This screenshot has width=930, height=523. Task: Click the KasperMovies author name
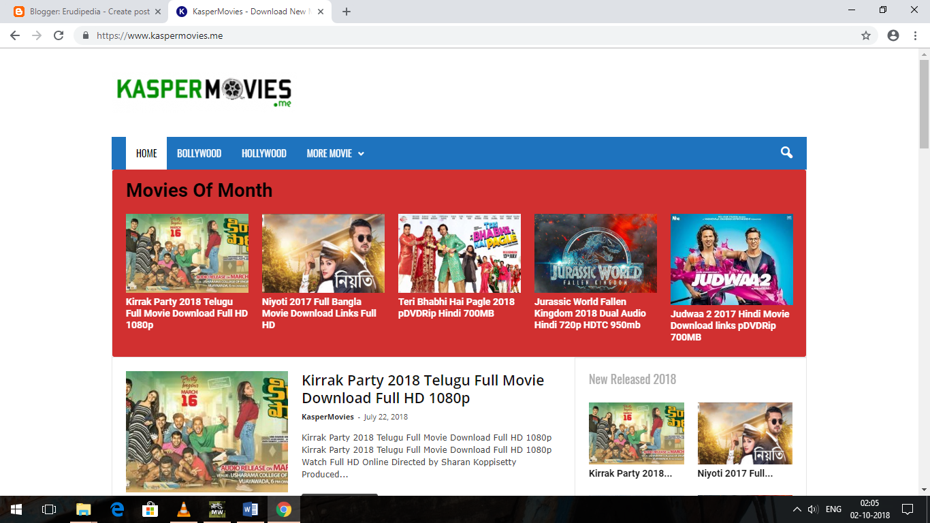pos(327,417)
